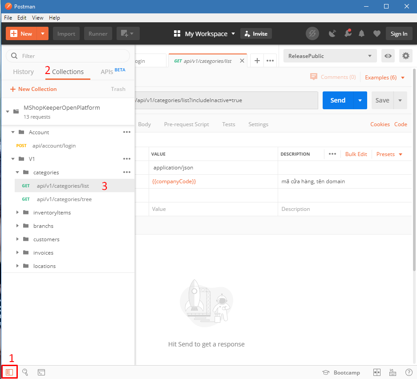Screen dimensions: 417x379
Task: Toggle the sidebar using bottom-left icon
Action: tap(9, 372)
